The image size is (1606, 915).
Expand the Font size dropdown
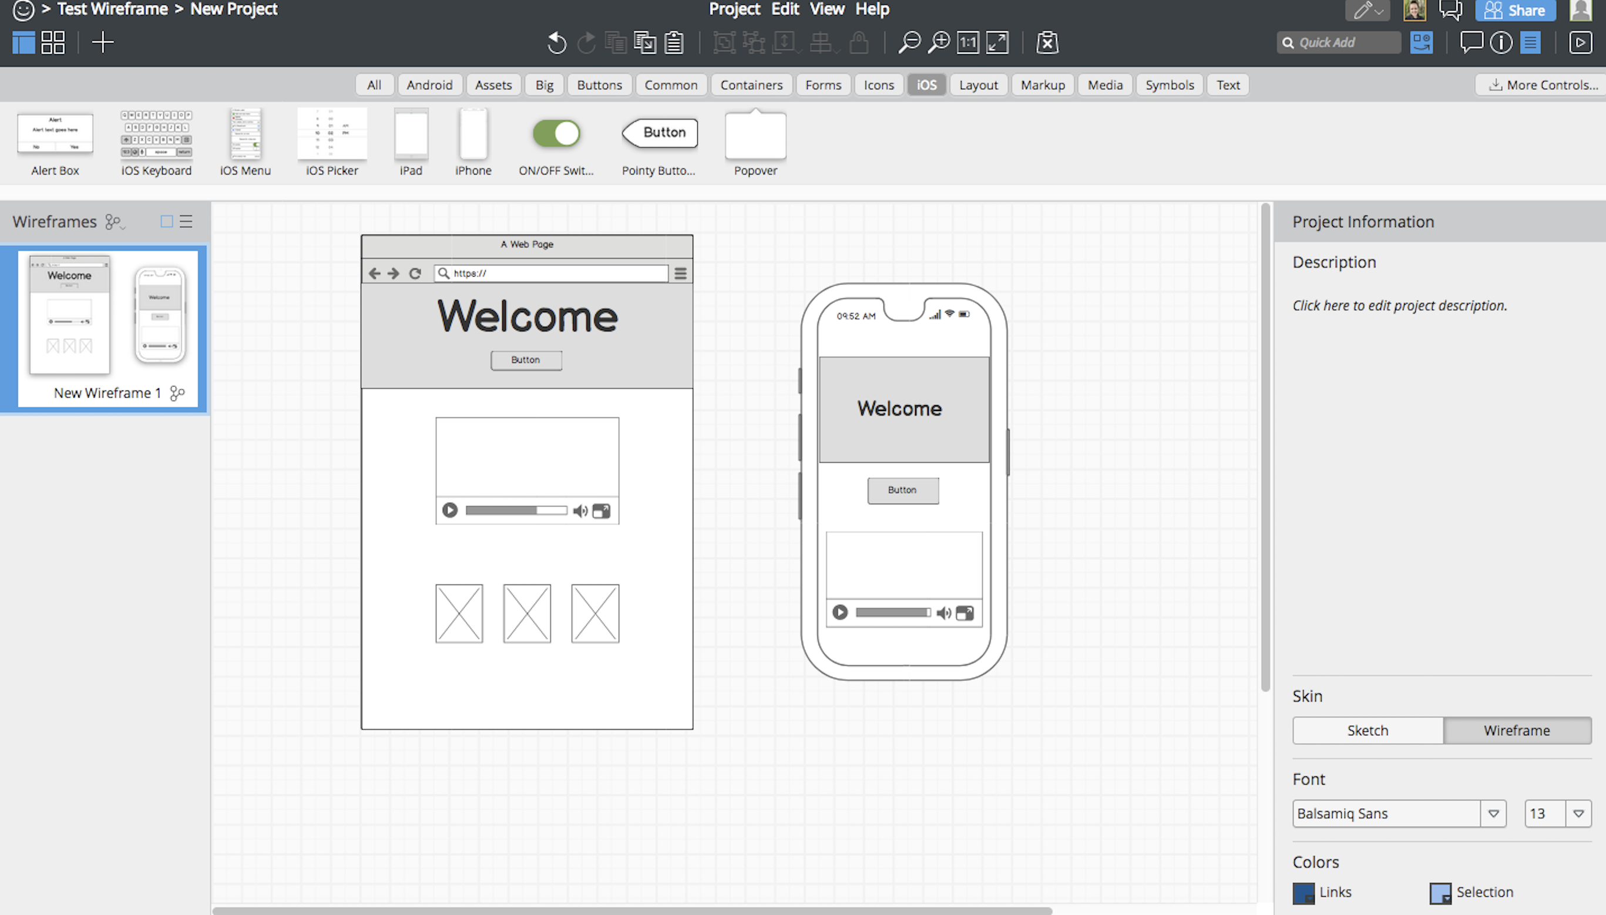point(1580,813)
